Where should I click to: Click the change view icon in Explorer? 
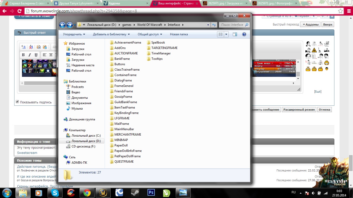pos(220,34)
